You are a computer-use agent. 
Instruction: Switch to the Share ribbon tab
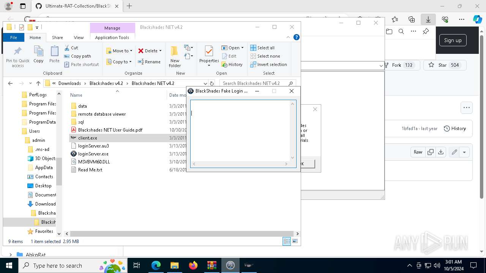57,38
